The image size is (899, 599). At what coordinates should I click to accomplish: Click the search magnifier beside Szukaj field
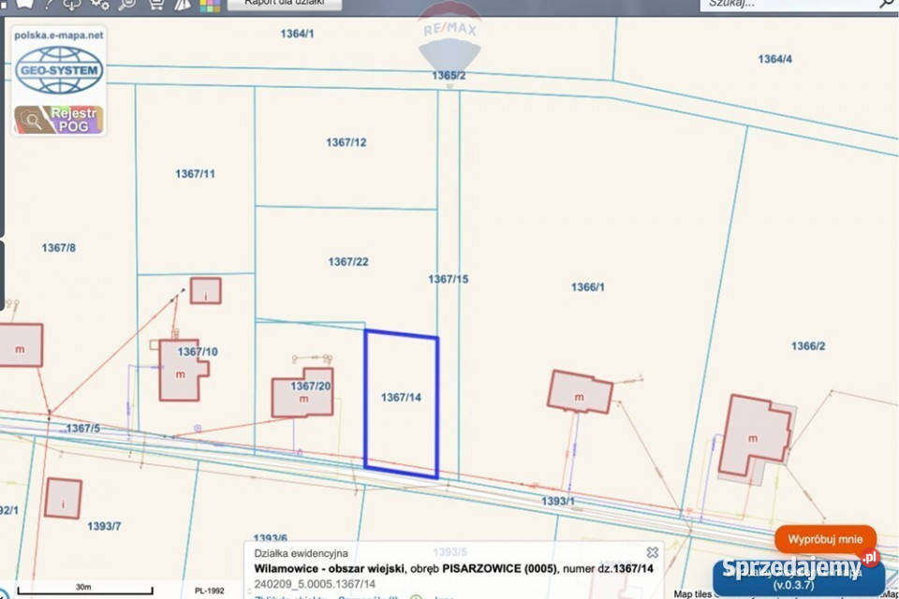885,4
